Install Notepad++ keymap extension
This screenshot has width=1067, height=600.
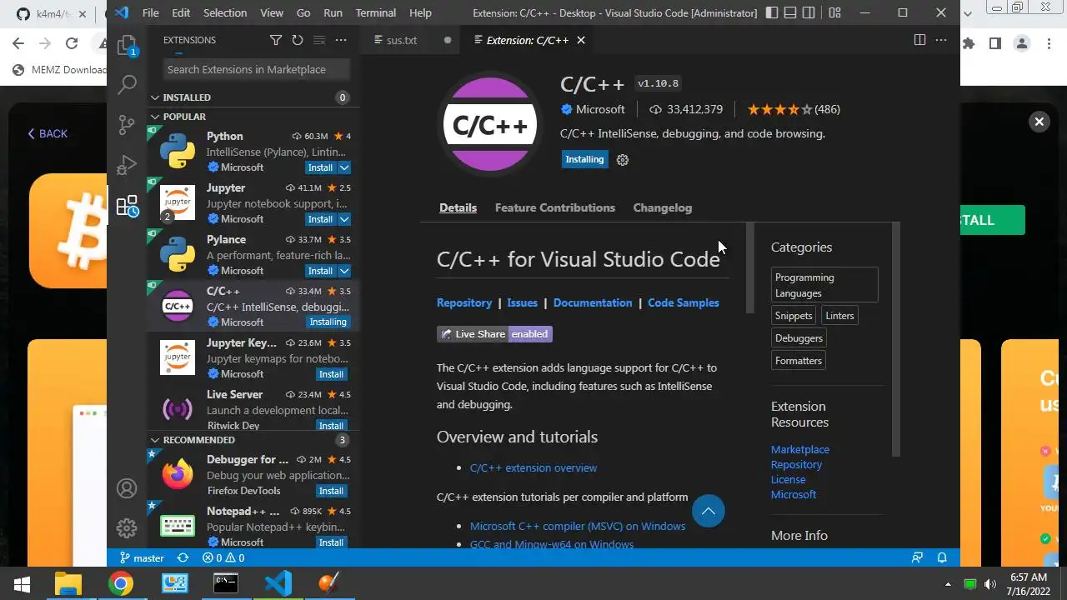(331, 542)
